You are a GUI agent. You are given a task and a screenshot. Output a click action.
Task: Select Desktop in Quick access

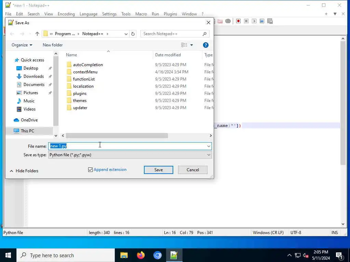tap(31, 68)
